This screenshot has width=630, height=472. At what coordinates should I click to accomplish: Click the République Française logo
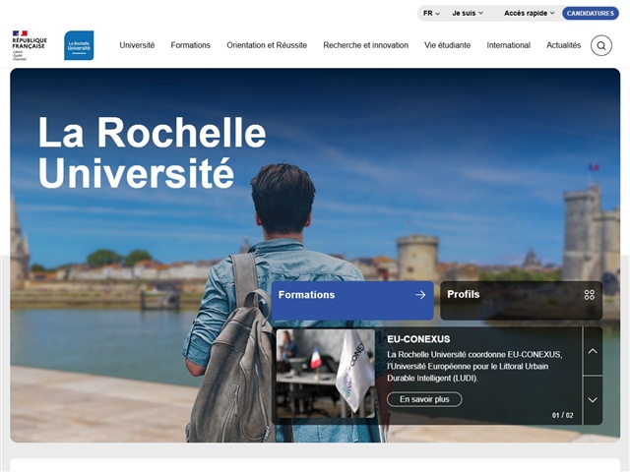pos(29,45)
